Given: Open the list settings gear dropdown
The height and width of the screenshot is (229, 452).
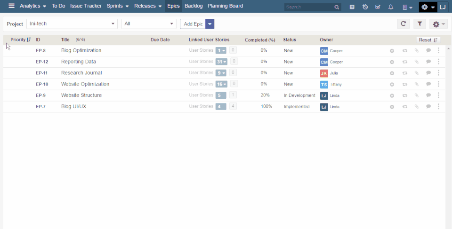Looking at the screenshot, I should [x=438, y=24].
